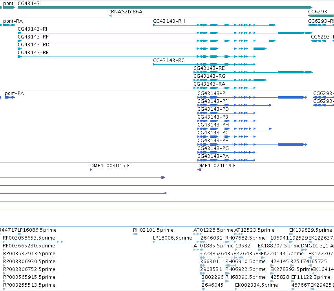Screen dimensions: 334x291
Task: Select the AT12523.5prime EST label
Action: pyautogui.click(x=254, y=230)
